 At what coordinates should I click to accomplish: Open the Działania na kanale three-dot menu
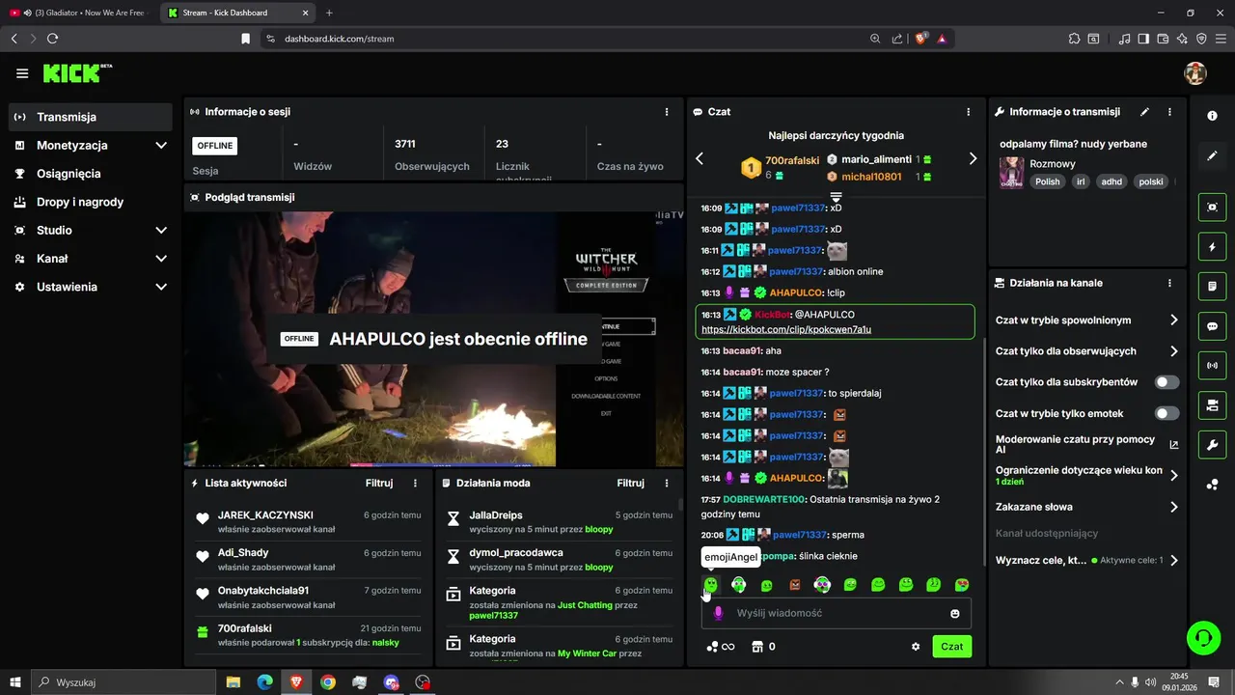click(1169, 284)
